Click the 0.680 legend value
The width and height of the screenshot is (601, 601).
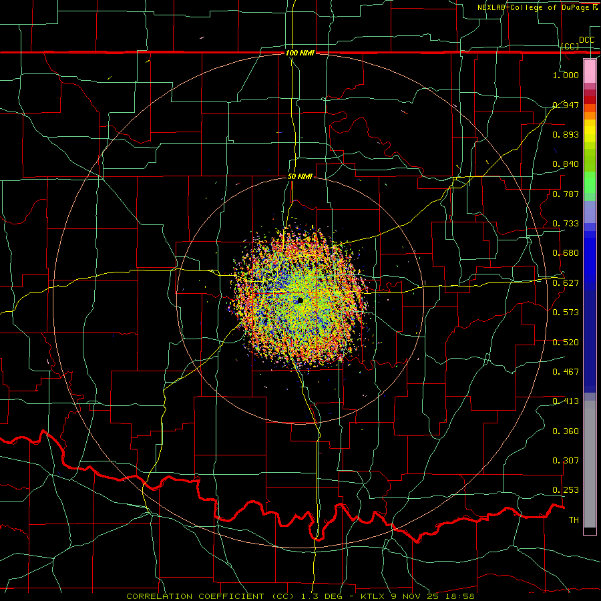point(566,252)
